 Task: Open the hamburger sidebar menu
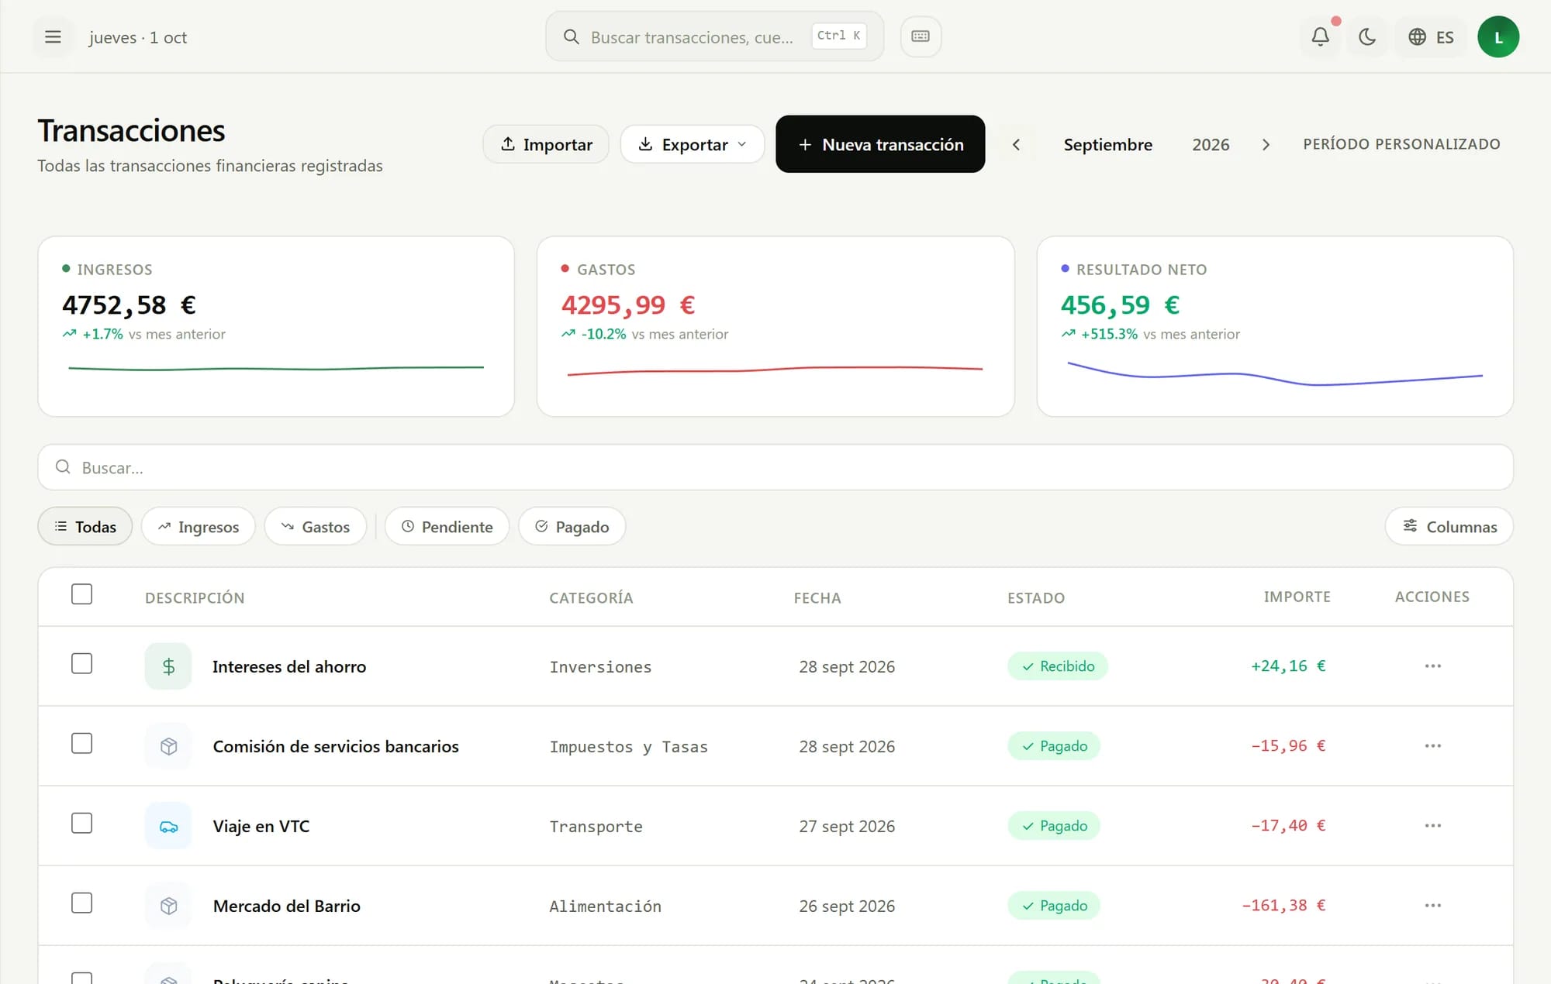[x=53, y=37]
